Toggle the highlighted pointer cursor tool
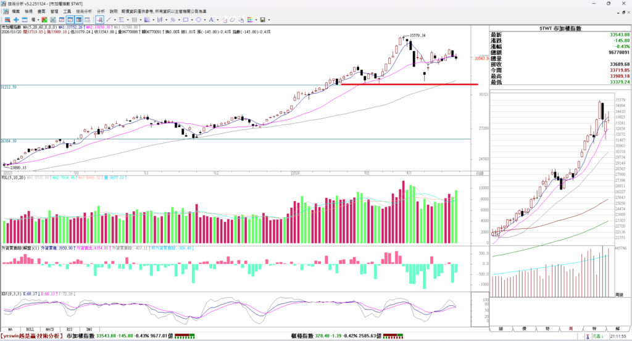The height and width of the screenshot is (341, 632). tap(99, 20)
